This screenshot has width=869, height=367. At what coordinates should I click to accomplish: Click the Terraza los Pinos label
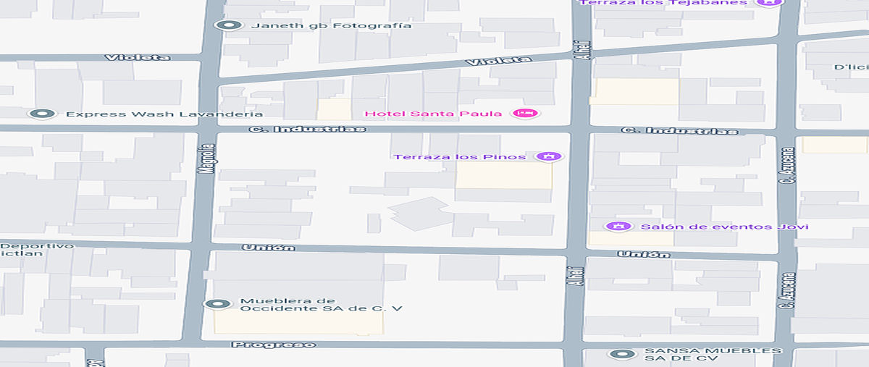461,156
